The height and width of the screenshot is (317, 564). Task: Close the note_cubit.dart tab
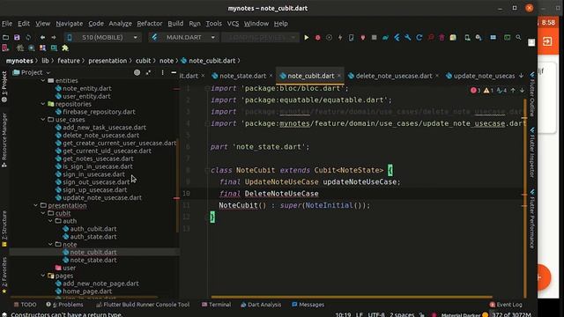click(x=338, y=76)
